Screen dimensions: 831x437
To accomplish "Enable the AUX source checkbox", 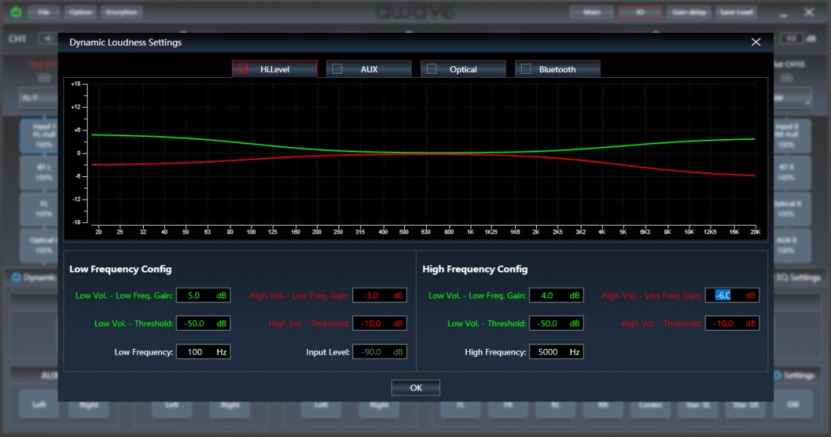I will [337, 69].
